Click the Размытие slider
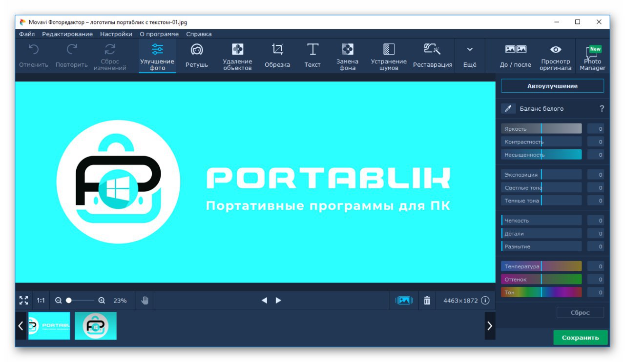625x362 pixels. [x=542, y=246]
